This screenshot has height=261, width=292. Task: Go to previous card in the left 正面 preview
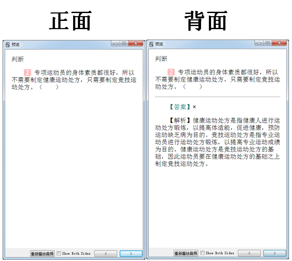point(106,253)
